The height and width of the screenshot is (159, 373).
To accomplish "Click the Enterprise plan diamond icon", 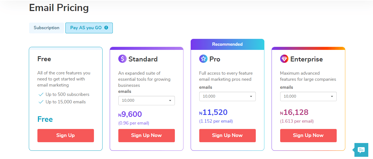I will (284, 59).
